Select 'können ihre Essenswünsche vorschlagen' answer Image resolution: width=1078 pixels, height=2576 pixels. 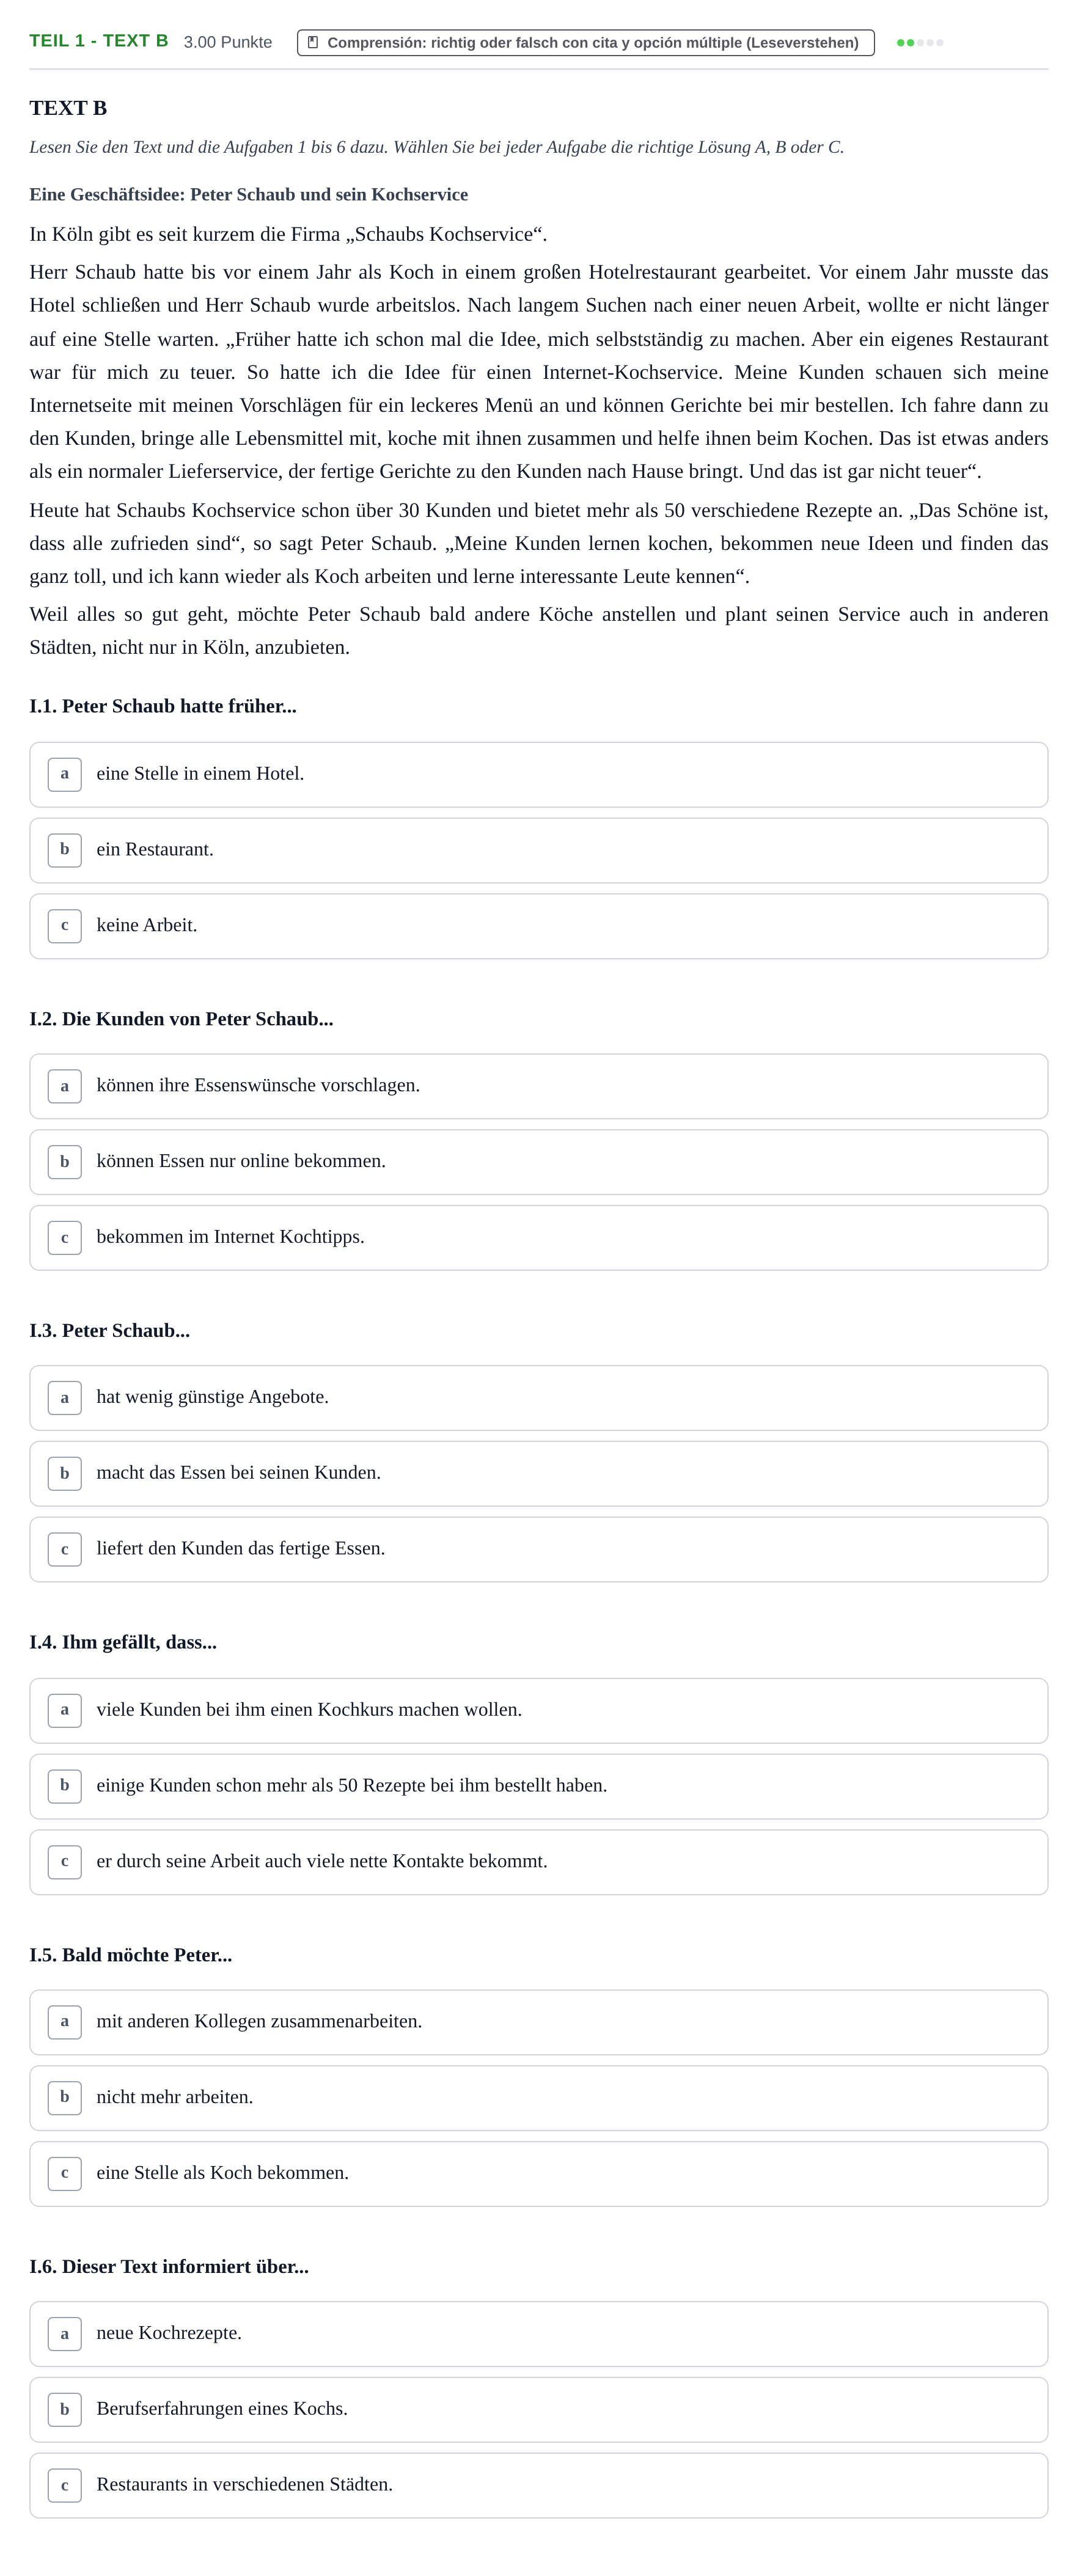click(539, 1086)
